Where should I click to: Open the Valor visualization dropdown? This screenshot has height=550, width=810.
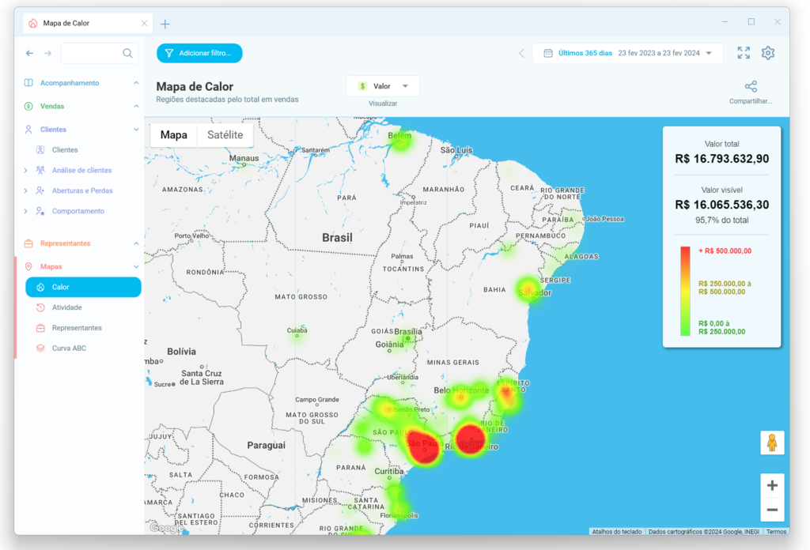click(383, 85)
